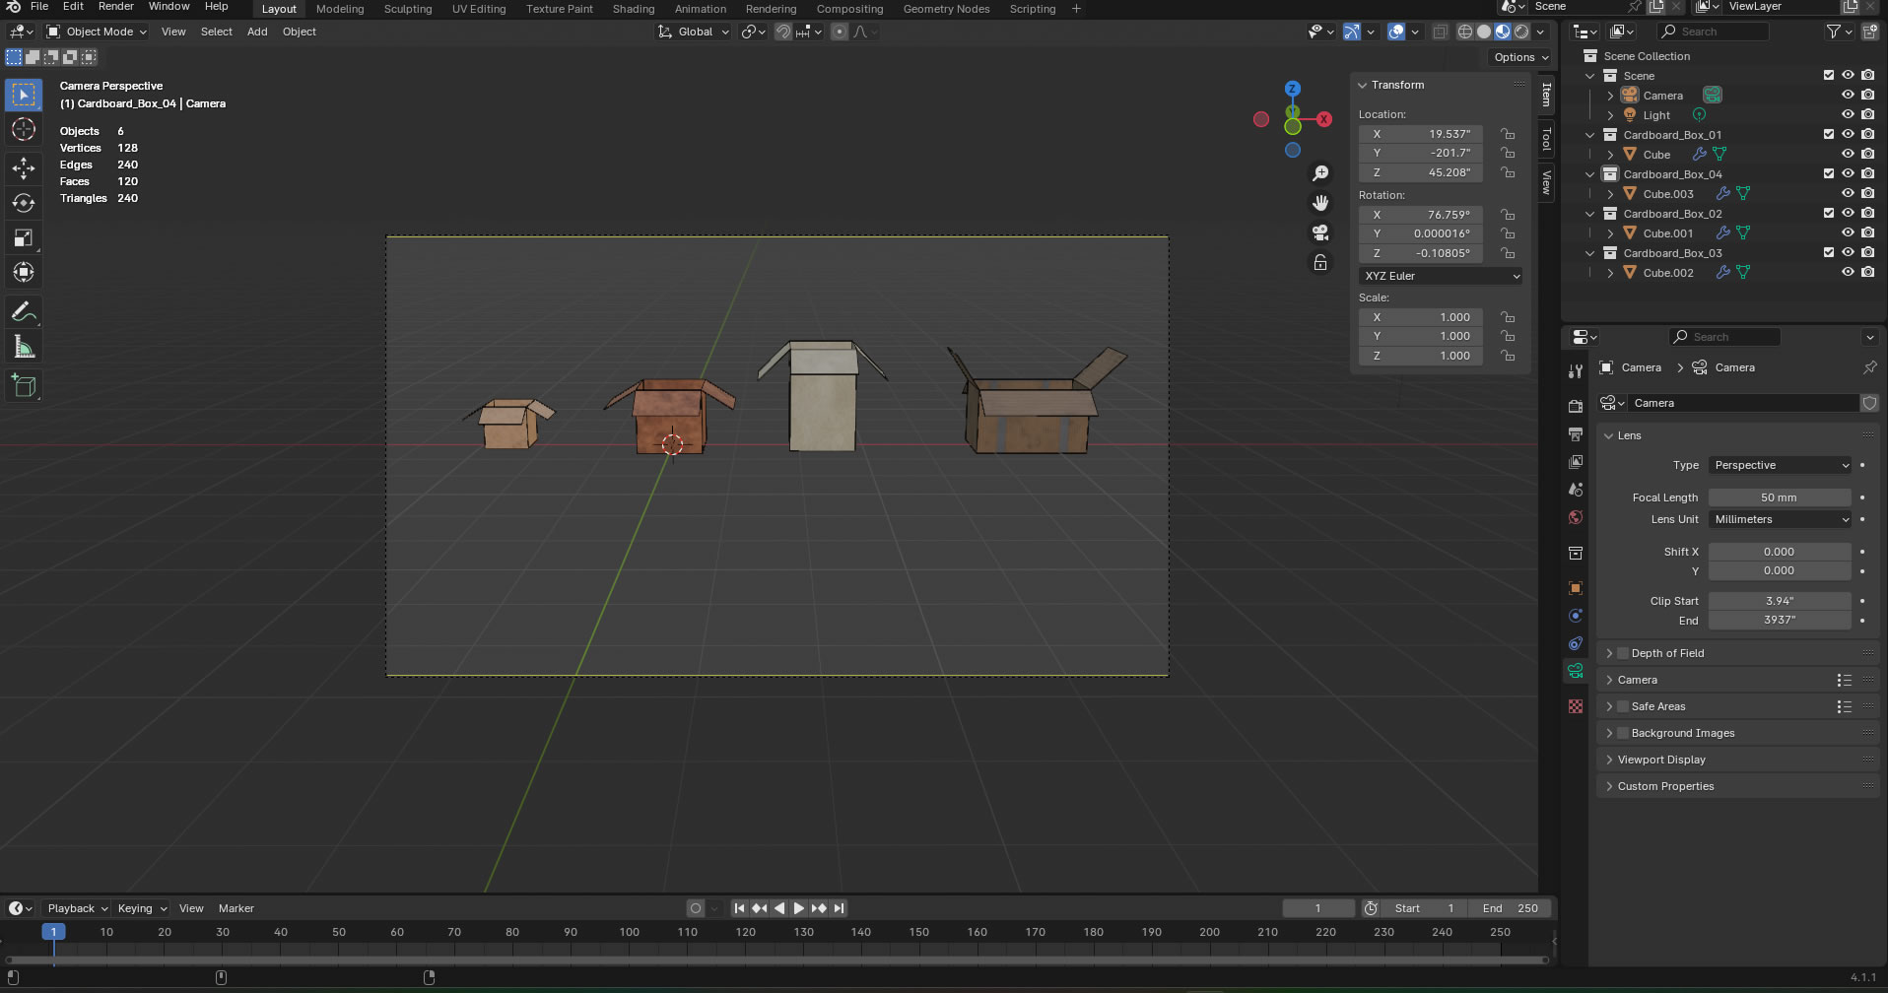This screenshot has width=1888, height=993.
Task: Select the Select Box tool
Action: (24, 95)
